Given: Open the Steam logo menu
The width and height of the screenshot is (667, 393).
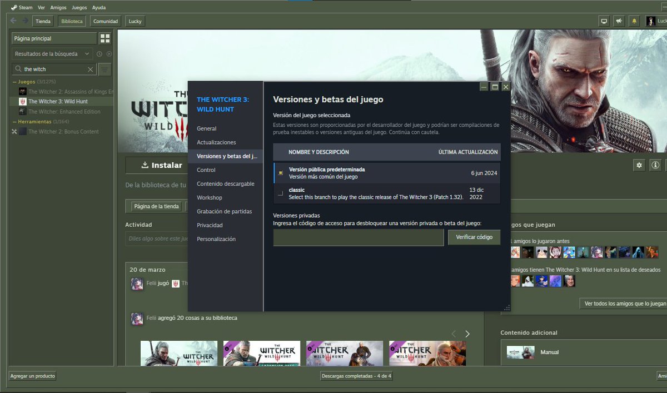Looking at the screenshot, I should [x=22, y=8].
